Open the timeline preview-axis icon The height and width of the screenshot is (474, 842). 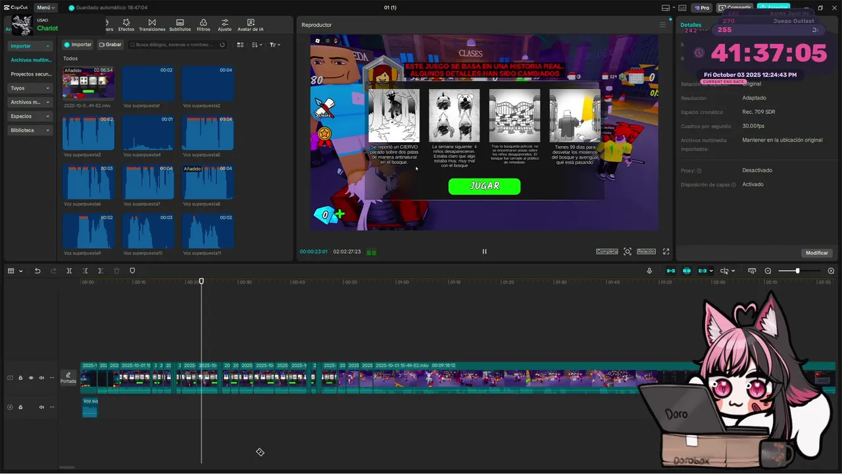point(753,271)
